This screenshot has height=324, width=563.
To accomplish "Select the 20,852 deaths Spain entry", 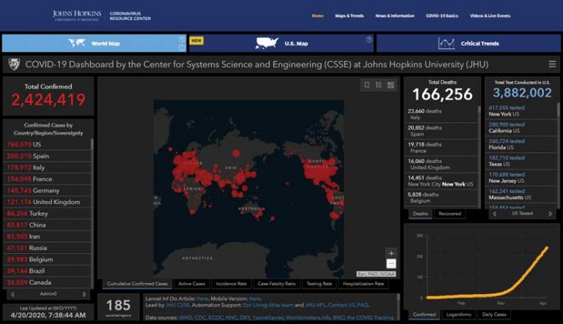I will [x=441, y=131].
